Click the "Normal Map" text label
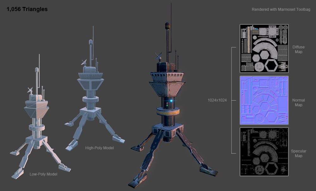Image resolution: width=316 pixels, height=191 pixels. [298, 102]
